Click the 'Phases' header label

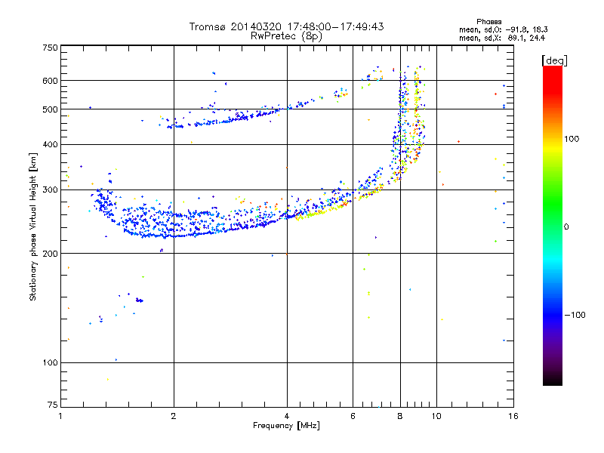pos(488,22)
